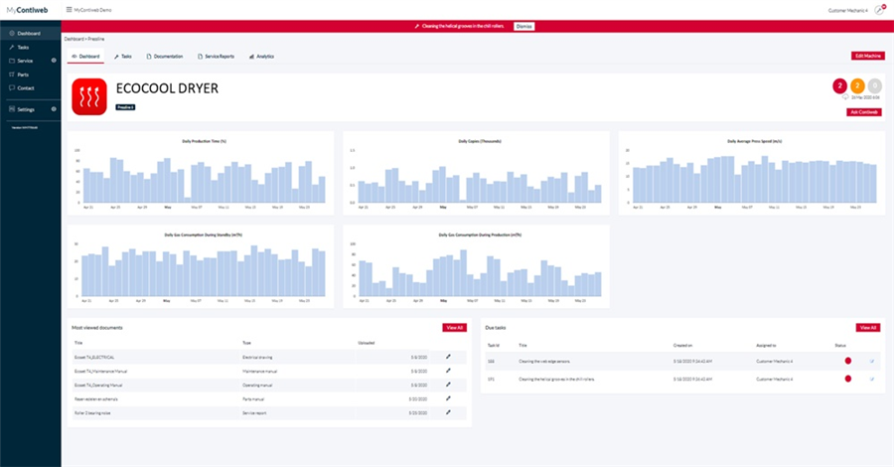This screenshot has width=894, height=467.
Task: Select the Service Reports tab
Action: [217, 57]
